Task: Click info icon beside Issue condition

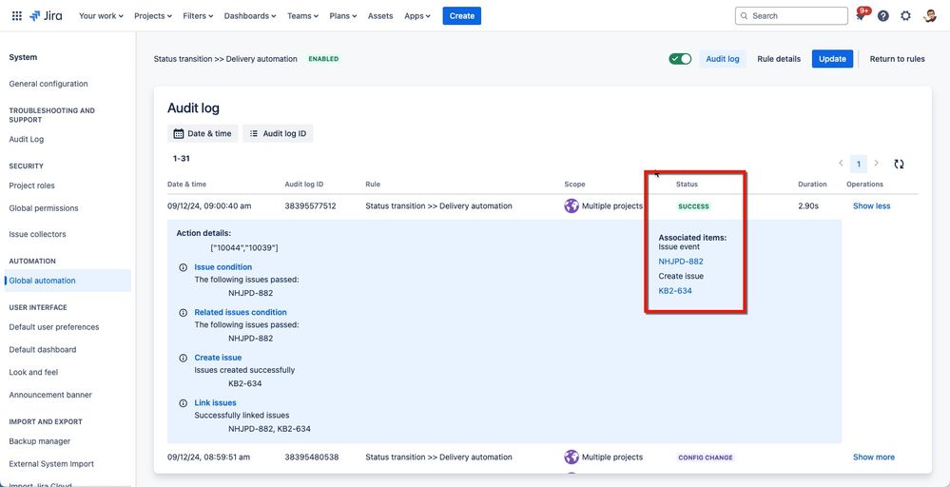Action: [183, 267]
